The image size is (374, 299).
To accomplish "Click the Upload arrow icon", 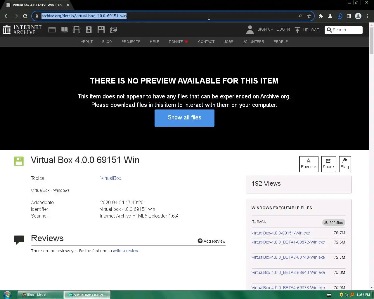I will point(297,30).
